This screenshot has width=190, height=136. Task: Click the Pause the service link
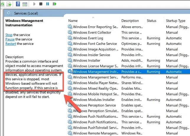pyautogui.click(x=10, y=39)
